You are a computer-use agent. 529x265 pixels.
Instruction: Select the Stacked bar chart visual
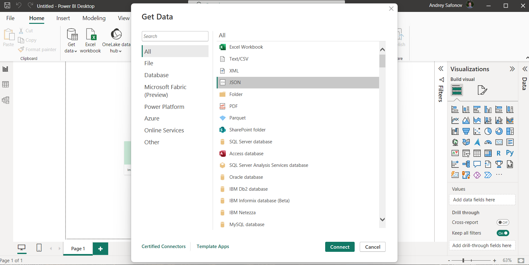click(455, 109)
